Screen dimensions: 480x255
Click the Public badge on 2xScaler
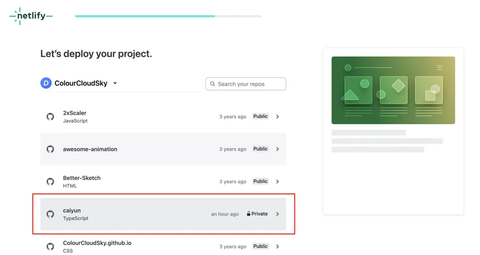pos(260,117)
